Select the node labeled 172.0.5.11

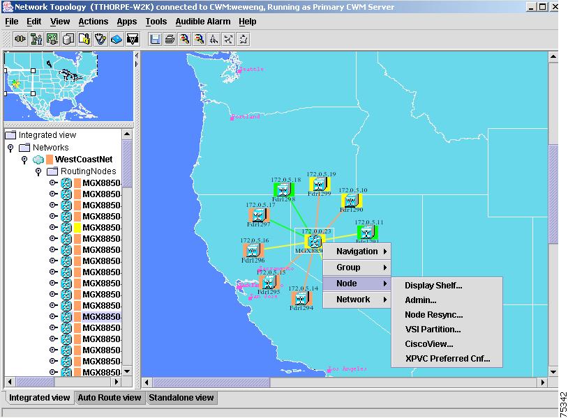click(367, 233)
